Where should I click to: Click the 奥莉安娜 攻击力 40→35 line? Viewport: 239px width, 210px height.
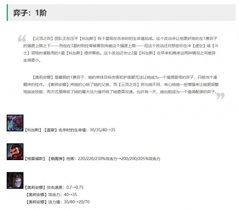click(52, 194)
